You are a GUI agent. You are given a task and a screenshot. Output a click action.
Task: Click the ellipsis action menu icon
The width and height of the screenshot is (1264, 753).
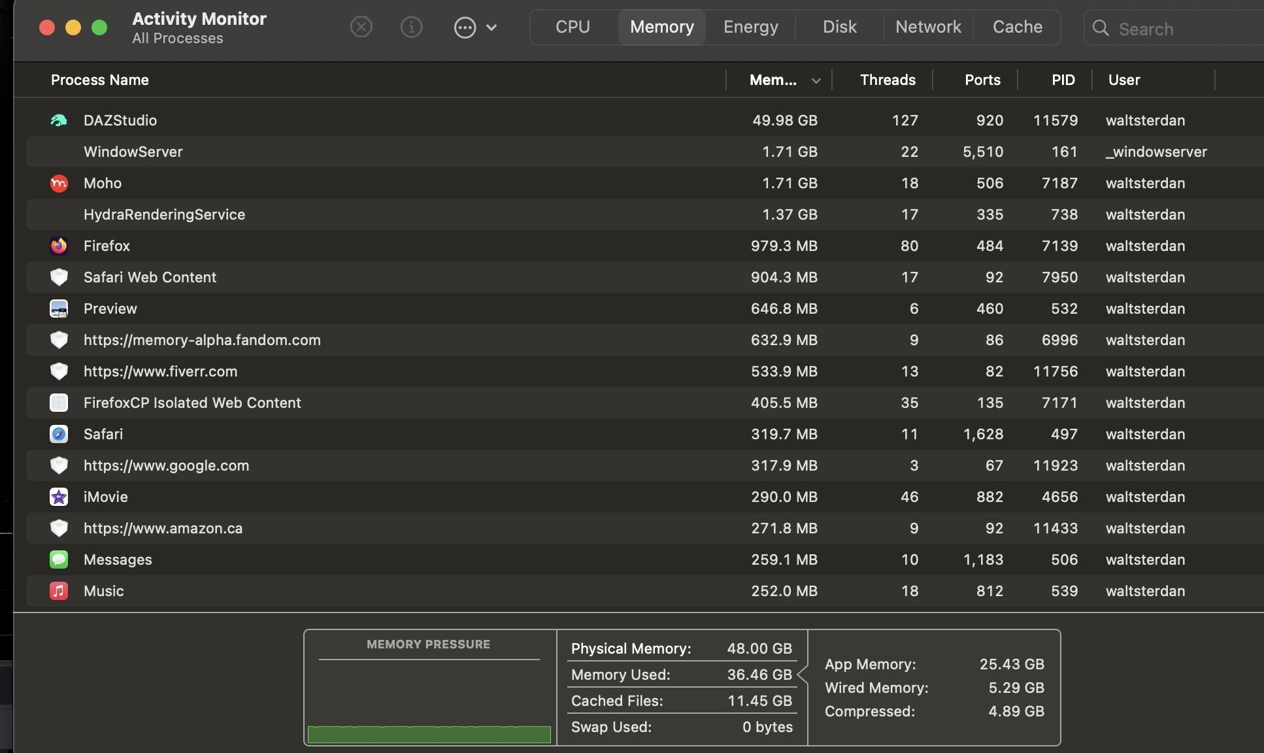coord(465,27)
